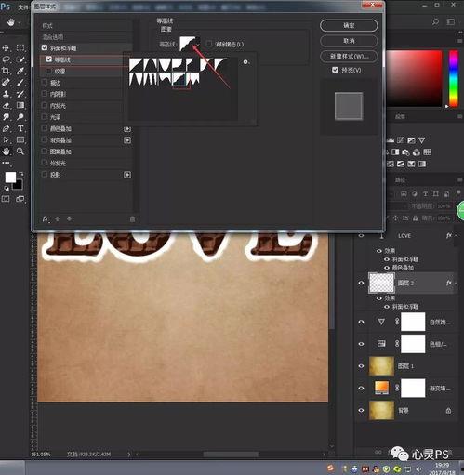Open the contour preset dropdown arrow

click(198, 44)
